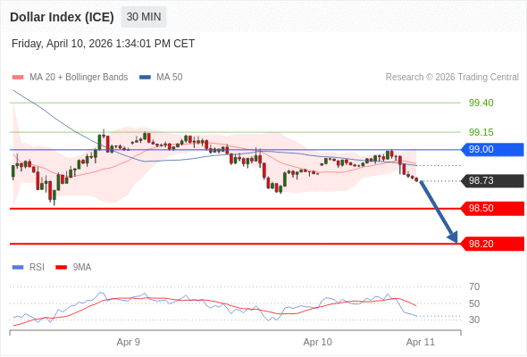Click the MA 50 legend label
Viewport: 527px width, 357px height.
(x=170, y=78)
